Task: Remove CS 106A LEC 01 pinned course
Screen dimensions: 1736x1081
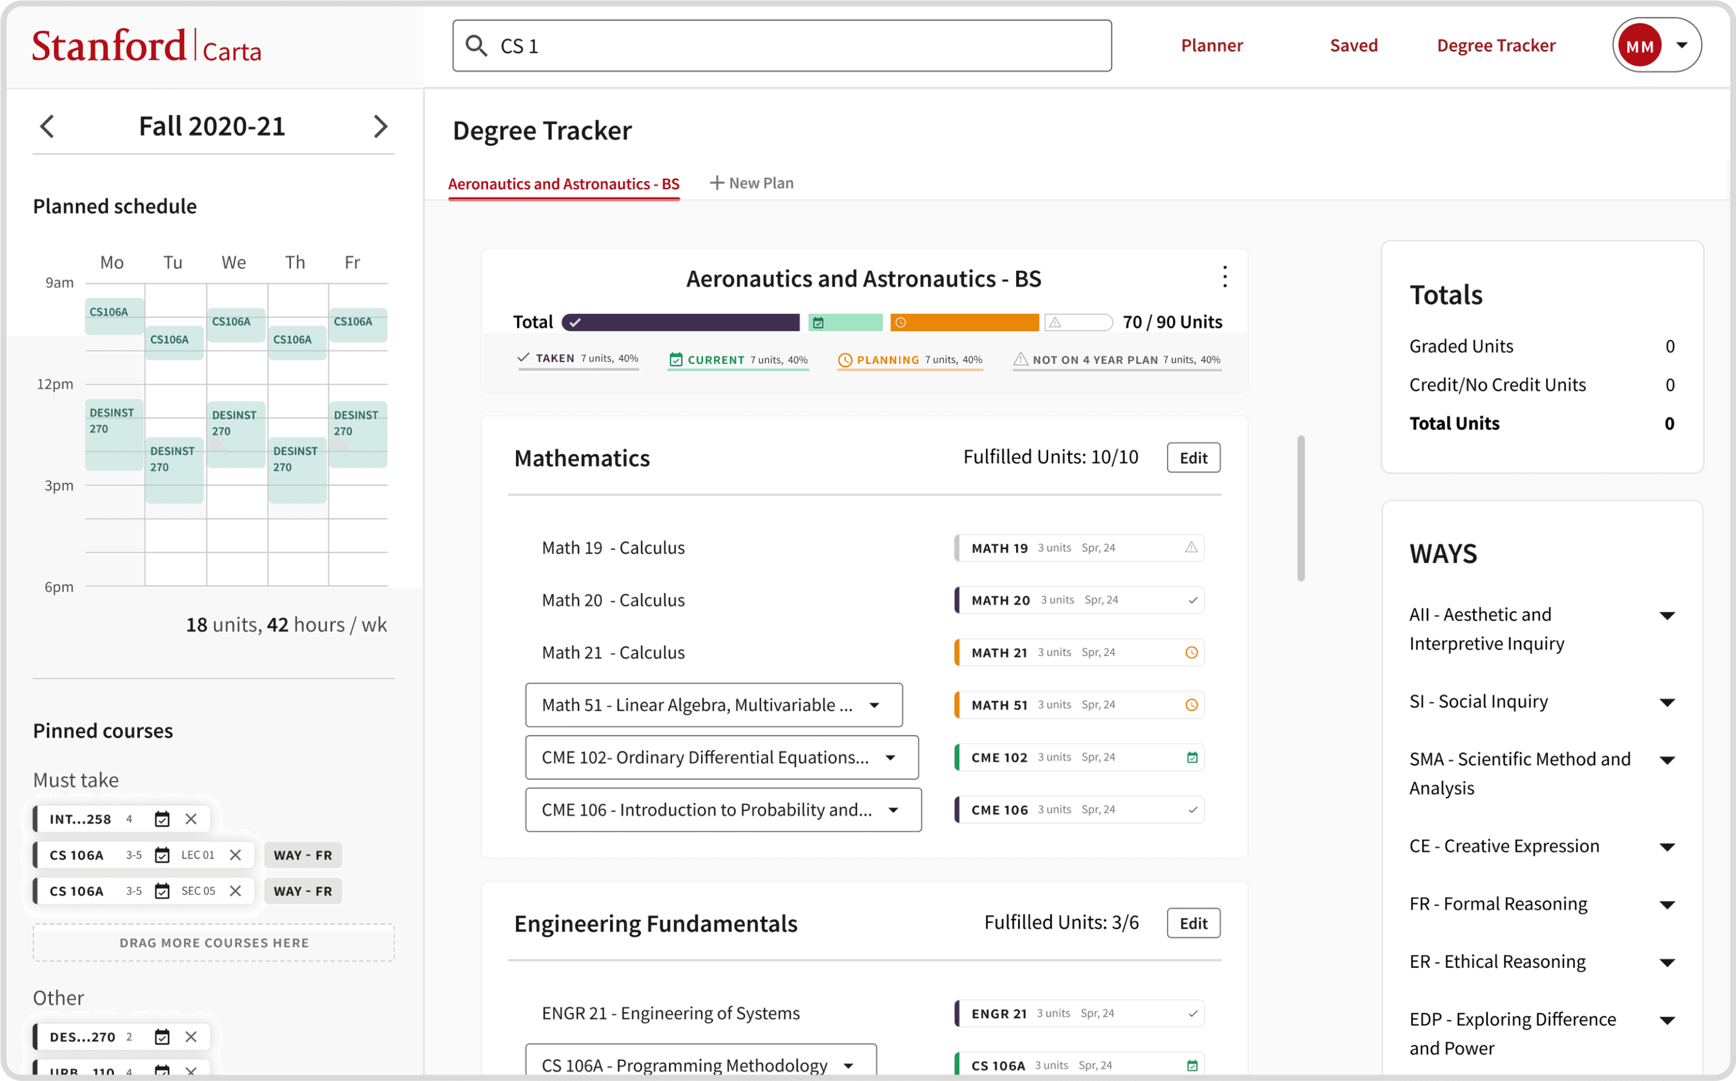Action: tap(235, 855)
